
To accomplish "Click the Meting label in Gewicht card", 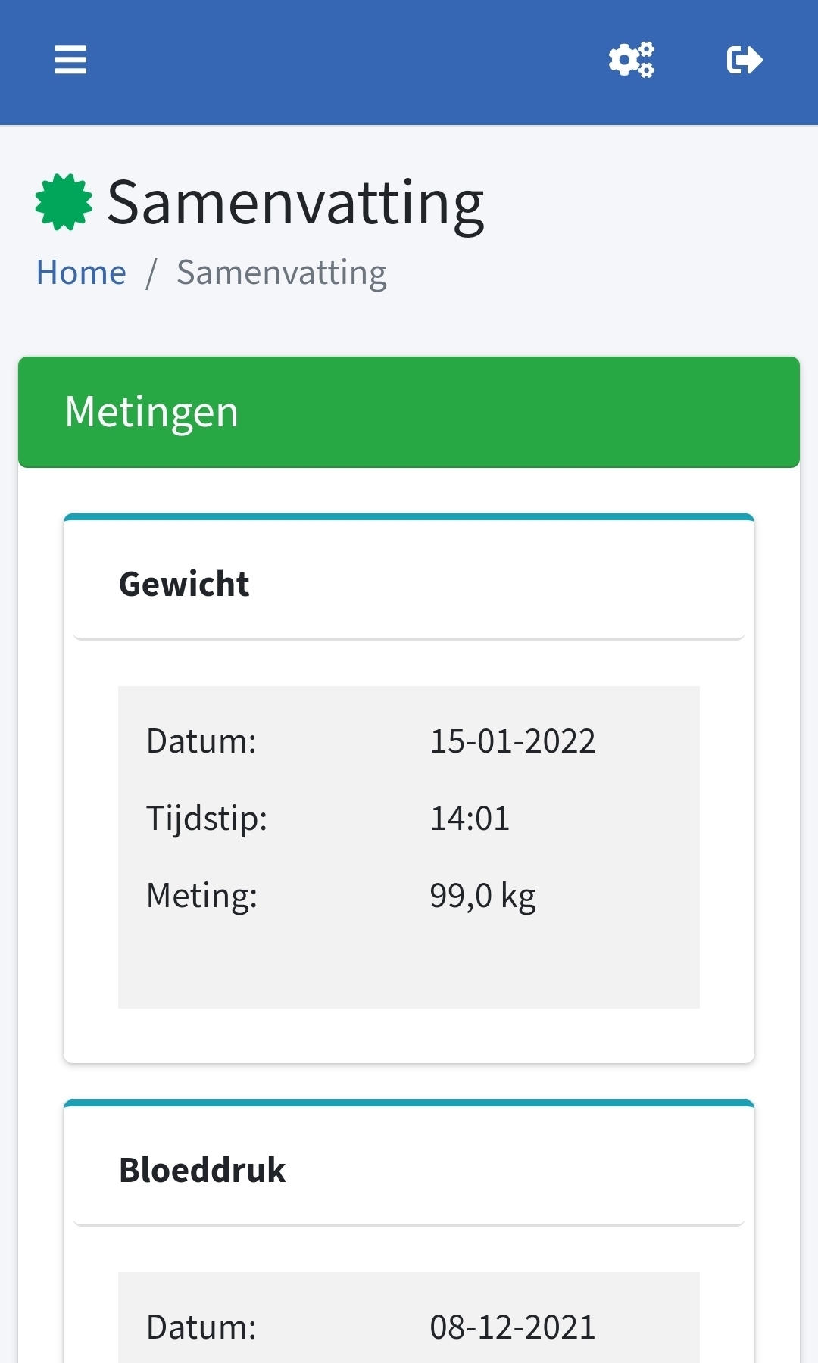I will tap(201, 895).
